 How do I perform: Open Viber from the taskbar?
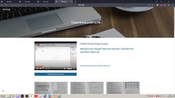[17, 96]
